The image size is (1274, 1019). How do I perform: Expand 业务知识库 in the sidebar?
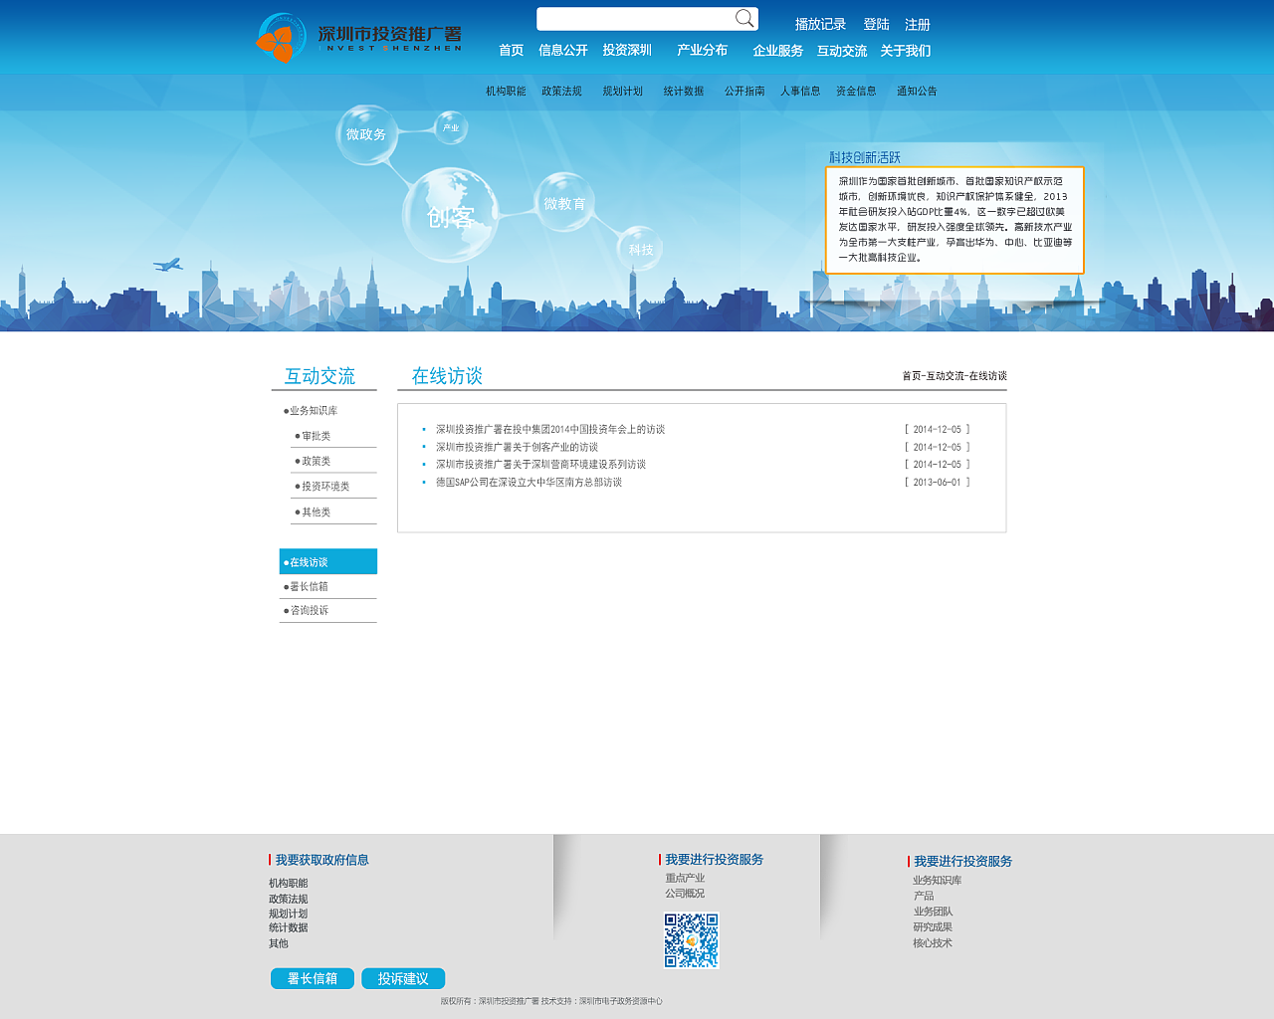coord(314,411)
